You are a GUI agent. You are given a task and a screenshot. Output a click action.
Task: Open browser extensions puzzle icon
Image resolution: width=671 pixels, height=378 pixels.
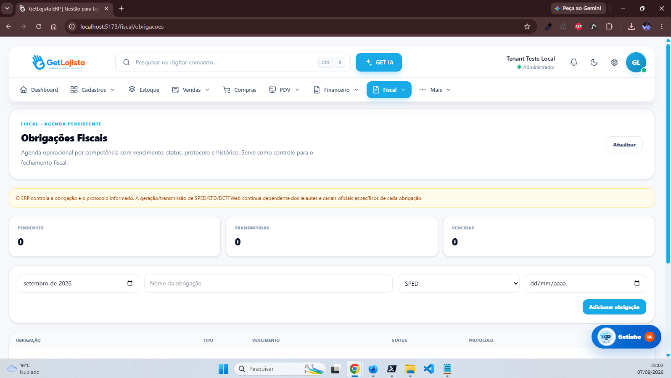pyautogui.click(x=609, y=27)
